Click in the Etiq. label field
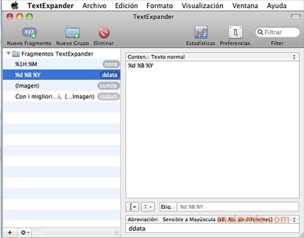Image resolution: width=304 pixels, height=238 pixels. tap(238, 207)
